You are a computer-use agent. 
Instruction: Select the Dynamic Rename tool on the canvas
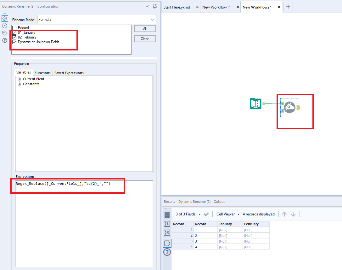pos(289,107)
